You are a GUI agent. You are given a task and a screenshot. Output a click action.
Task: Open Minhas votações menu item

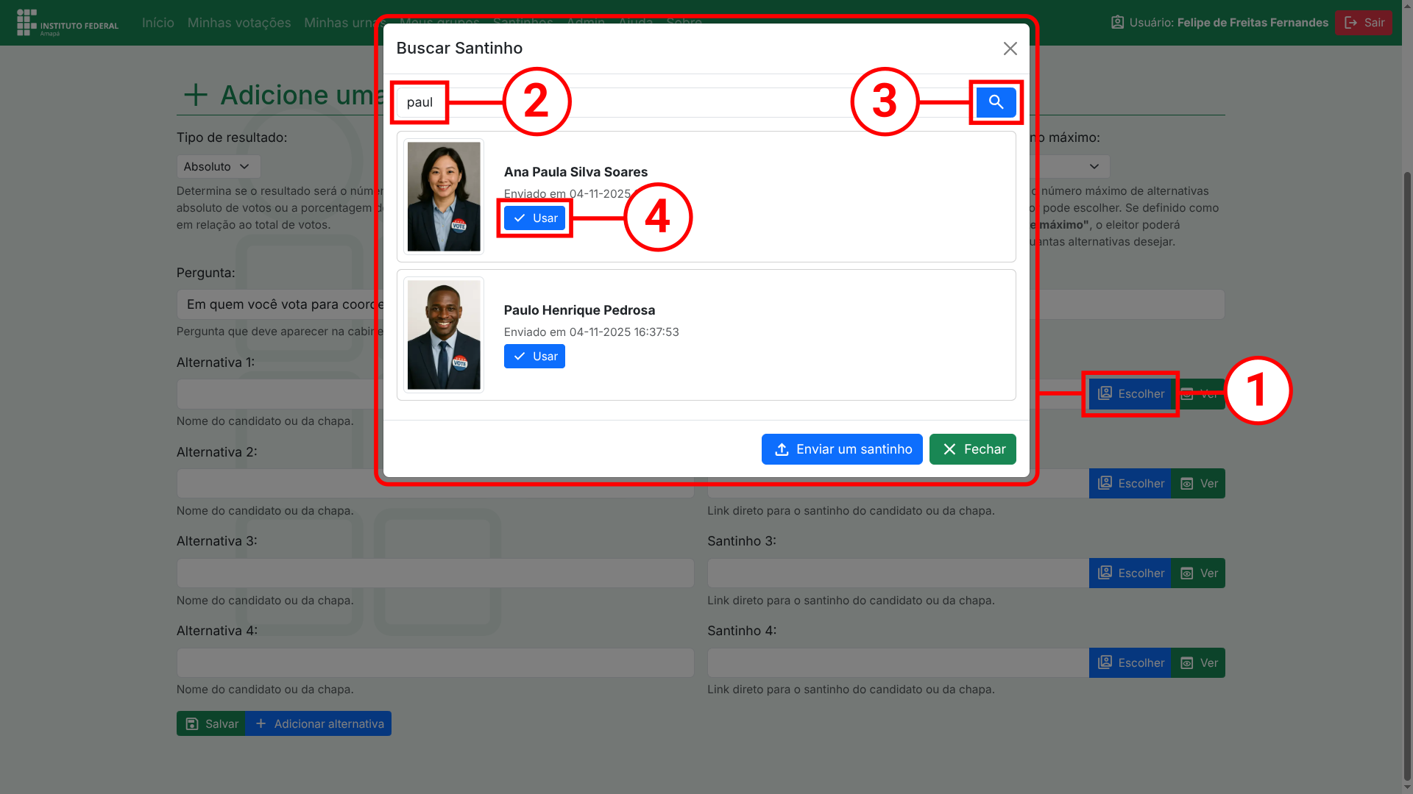point(239,23)
